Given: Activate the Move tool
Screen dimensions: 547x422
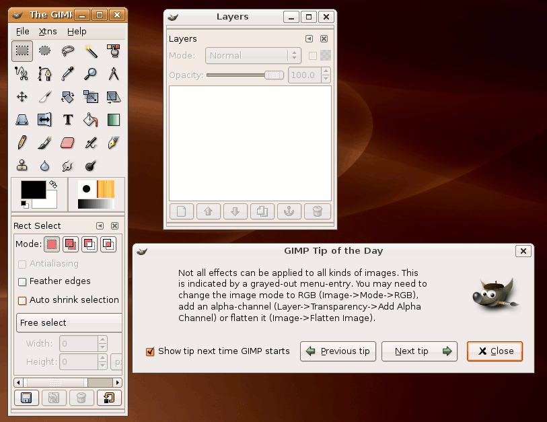Looking at the screenshot, I should (x=22, y=97).
